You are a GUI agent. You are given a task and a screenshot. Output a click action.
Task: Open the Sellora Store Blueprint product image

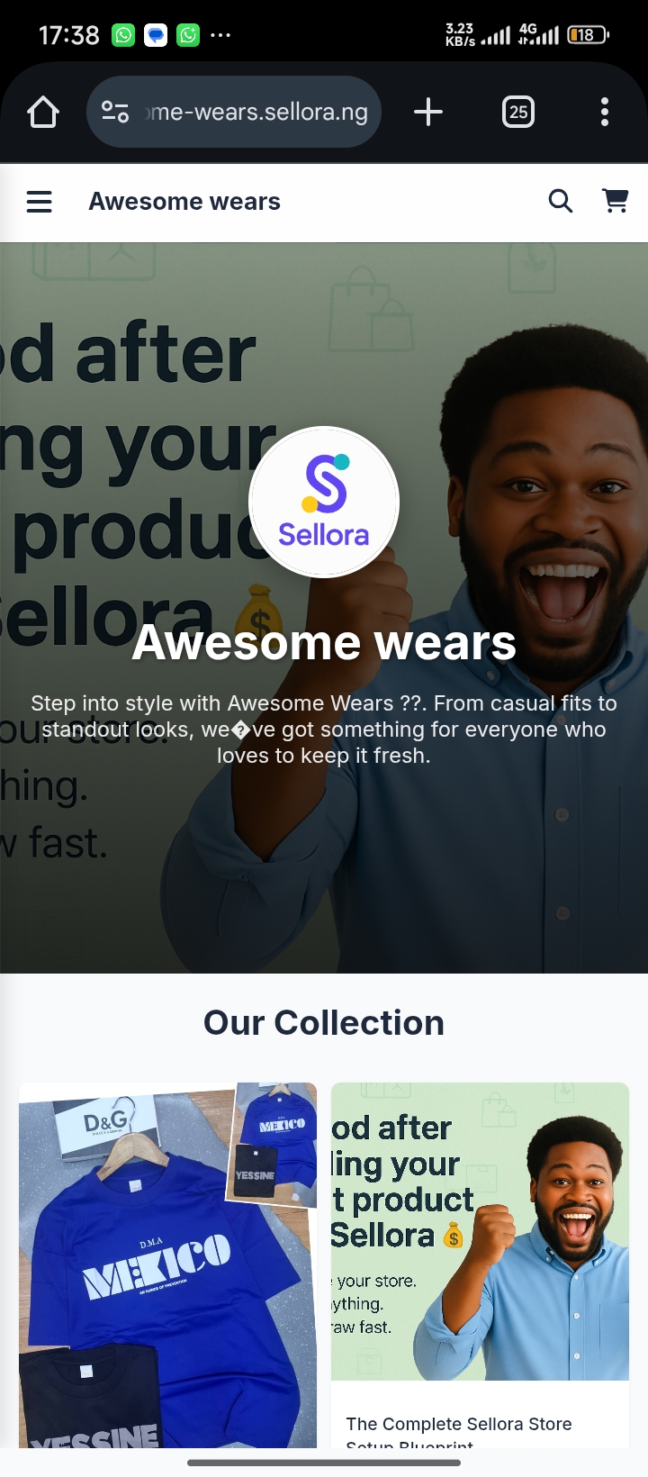point(481,1231)
